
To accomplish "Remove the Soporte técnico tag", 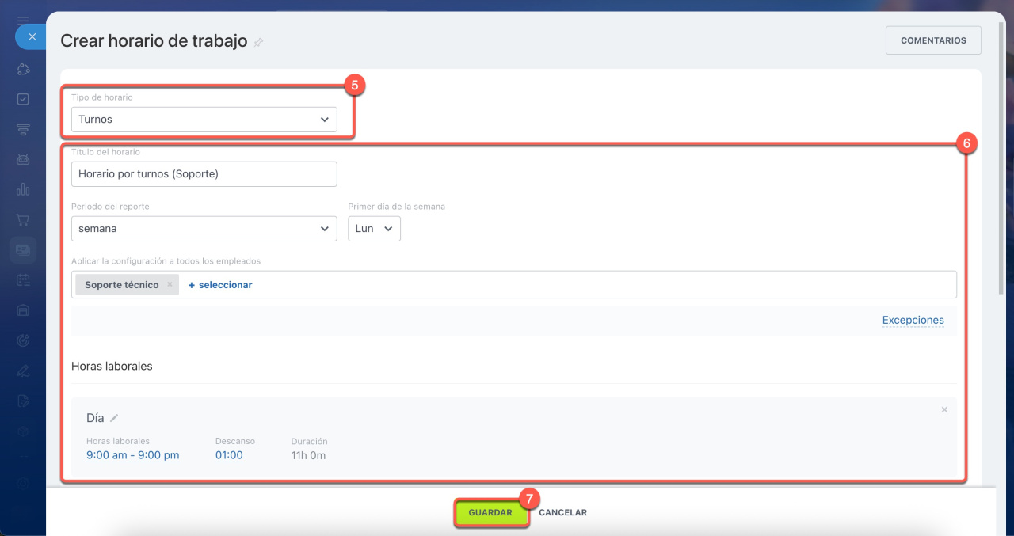I will point(170,285).
